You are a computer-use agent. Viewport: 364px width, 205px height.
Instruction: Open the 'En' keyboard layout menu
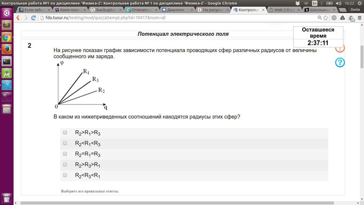315,3
